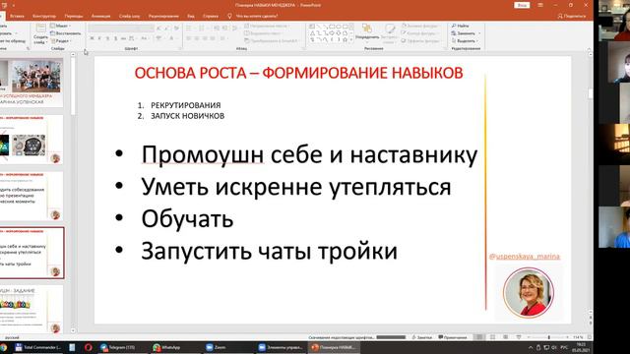Click bullet text 'Обучать'

[187, 219]
